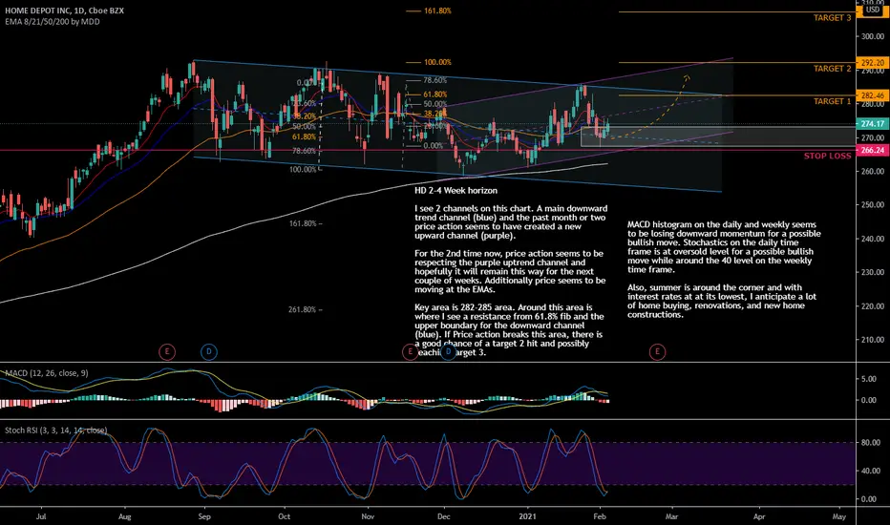Click the earnings E marker in mid-November
890x525 pixels.
coord(410,352)
